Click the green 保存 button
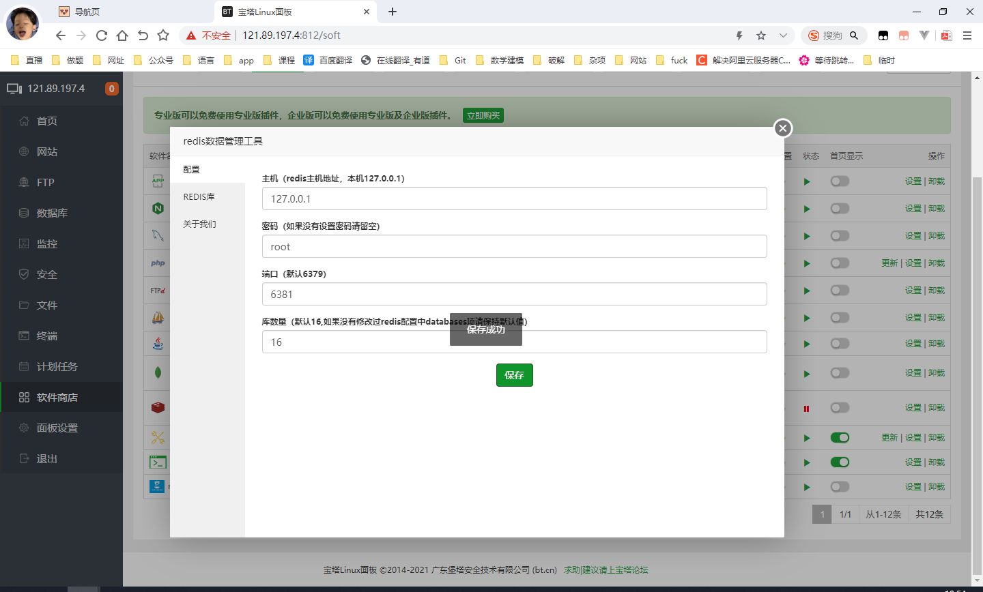The height and width of the screenshot is (592, 983). coord(514,375)
